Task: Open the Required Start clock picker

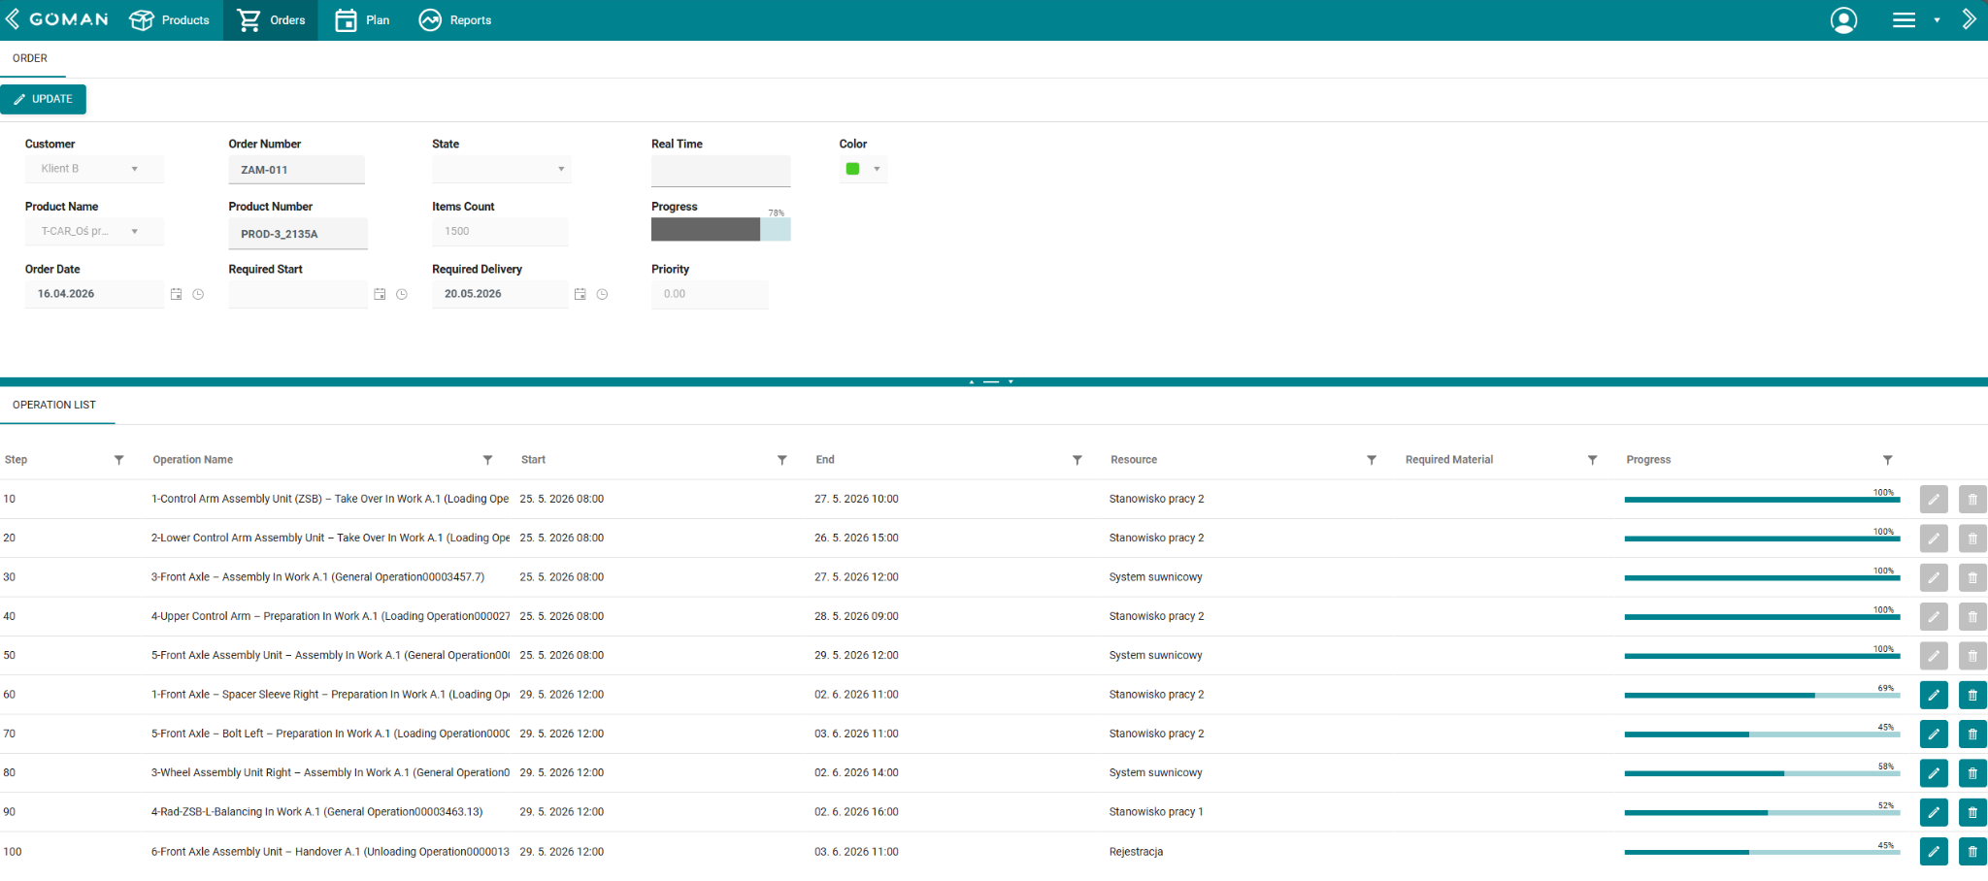Action: click(x=402, y=294)
